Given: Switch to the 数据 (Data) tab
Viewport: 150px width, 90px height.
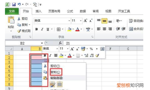Looking at the screenshot, I should coord(83,11).
